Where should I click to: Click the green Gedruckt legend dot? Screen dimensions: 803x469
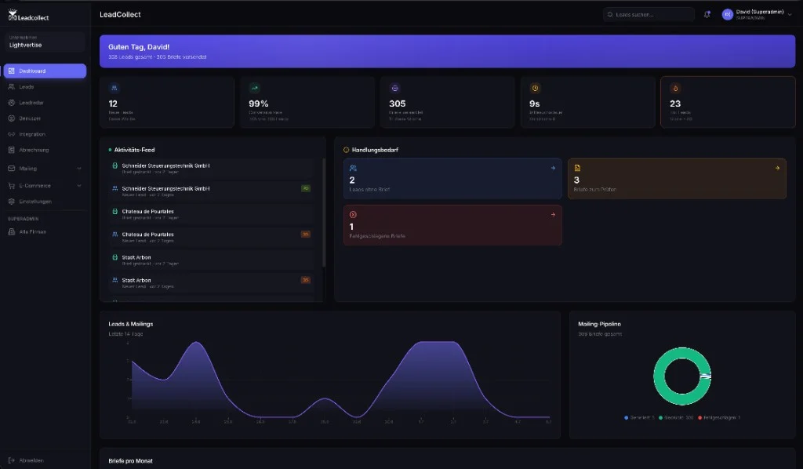[x=660, y=418]
